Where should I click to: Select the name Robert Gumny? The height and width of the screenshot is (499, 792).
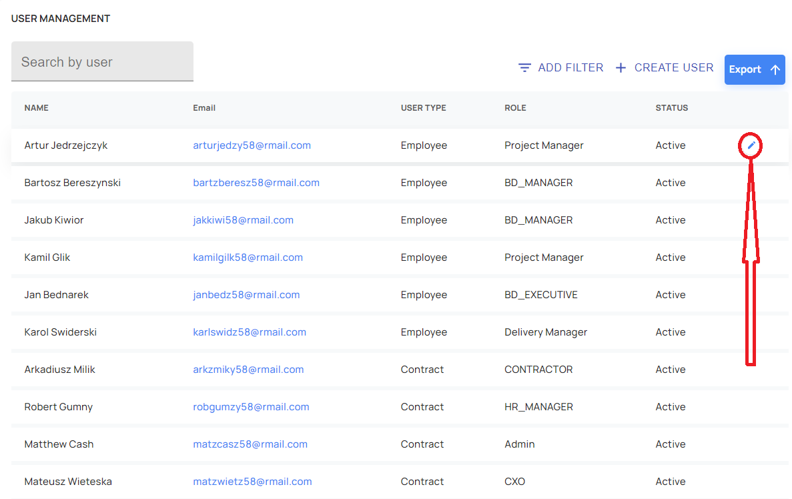[x=59, y=407]
